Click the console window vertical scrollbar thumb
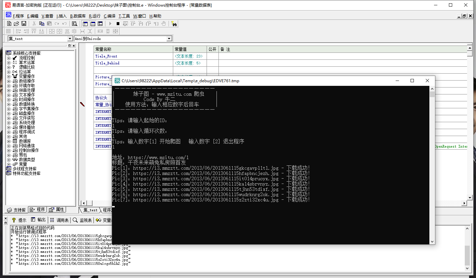This screenshot has height=278, width=476. [x=432, y=94]
